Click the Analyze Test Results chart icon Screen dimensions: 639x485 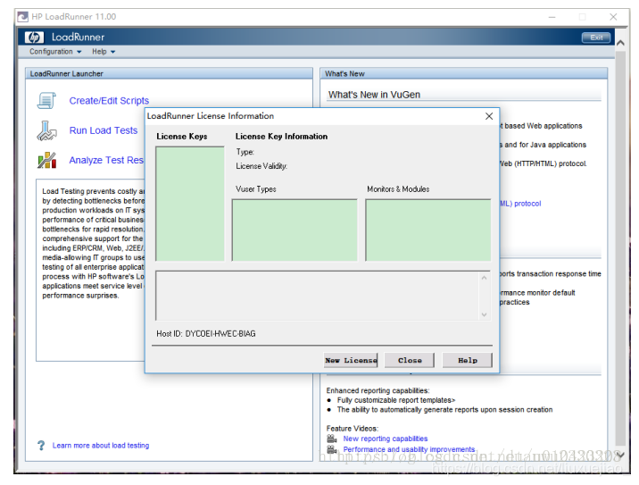47,160
